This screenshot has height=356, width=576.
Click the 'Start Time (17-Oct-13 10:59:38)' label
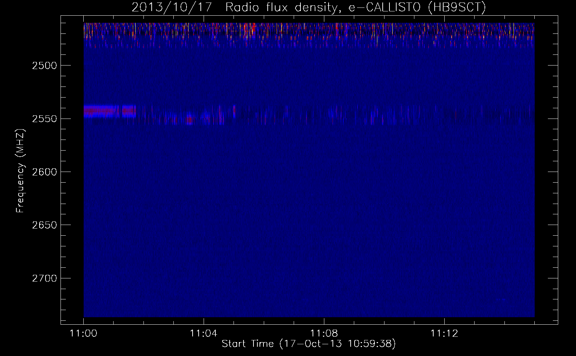309,344
